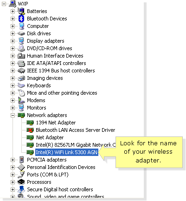186x201 pixels.
Task: Collapse the WXP root node
Action: coord(4,4)
